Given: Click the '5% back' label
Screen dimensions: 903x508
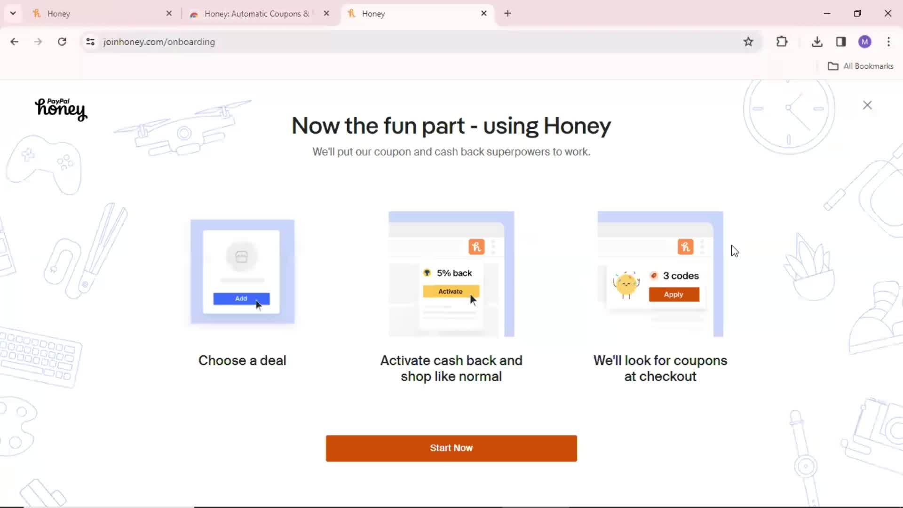Looking at the screenshot, I should coord(454,273).
